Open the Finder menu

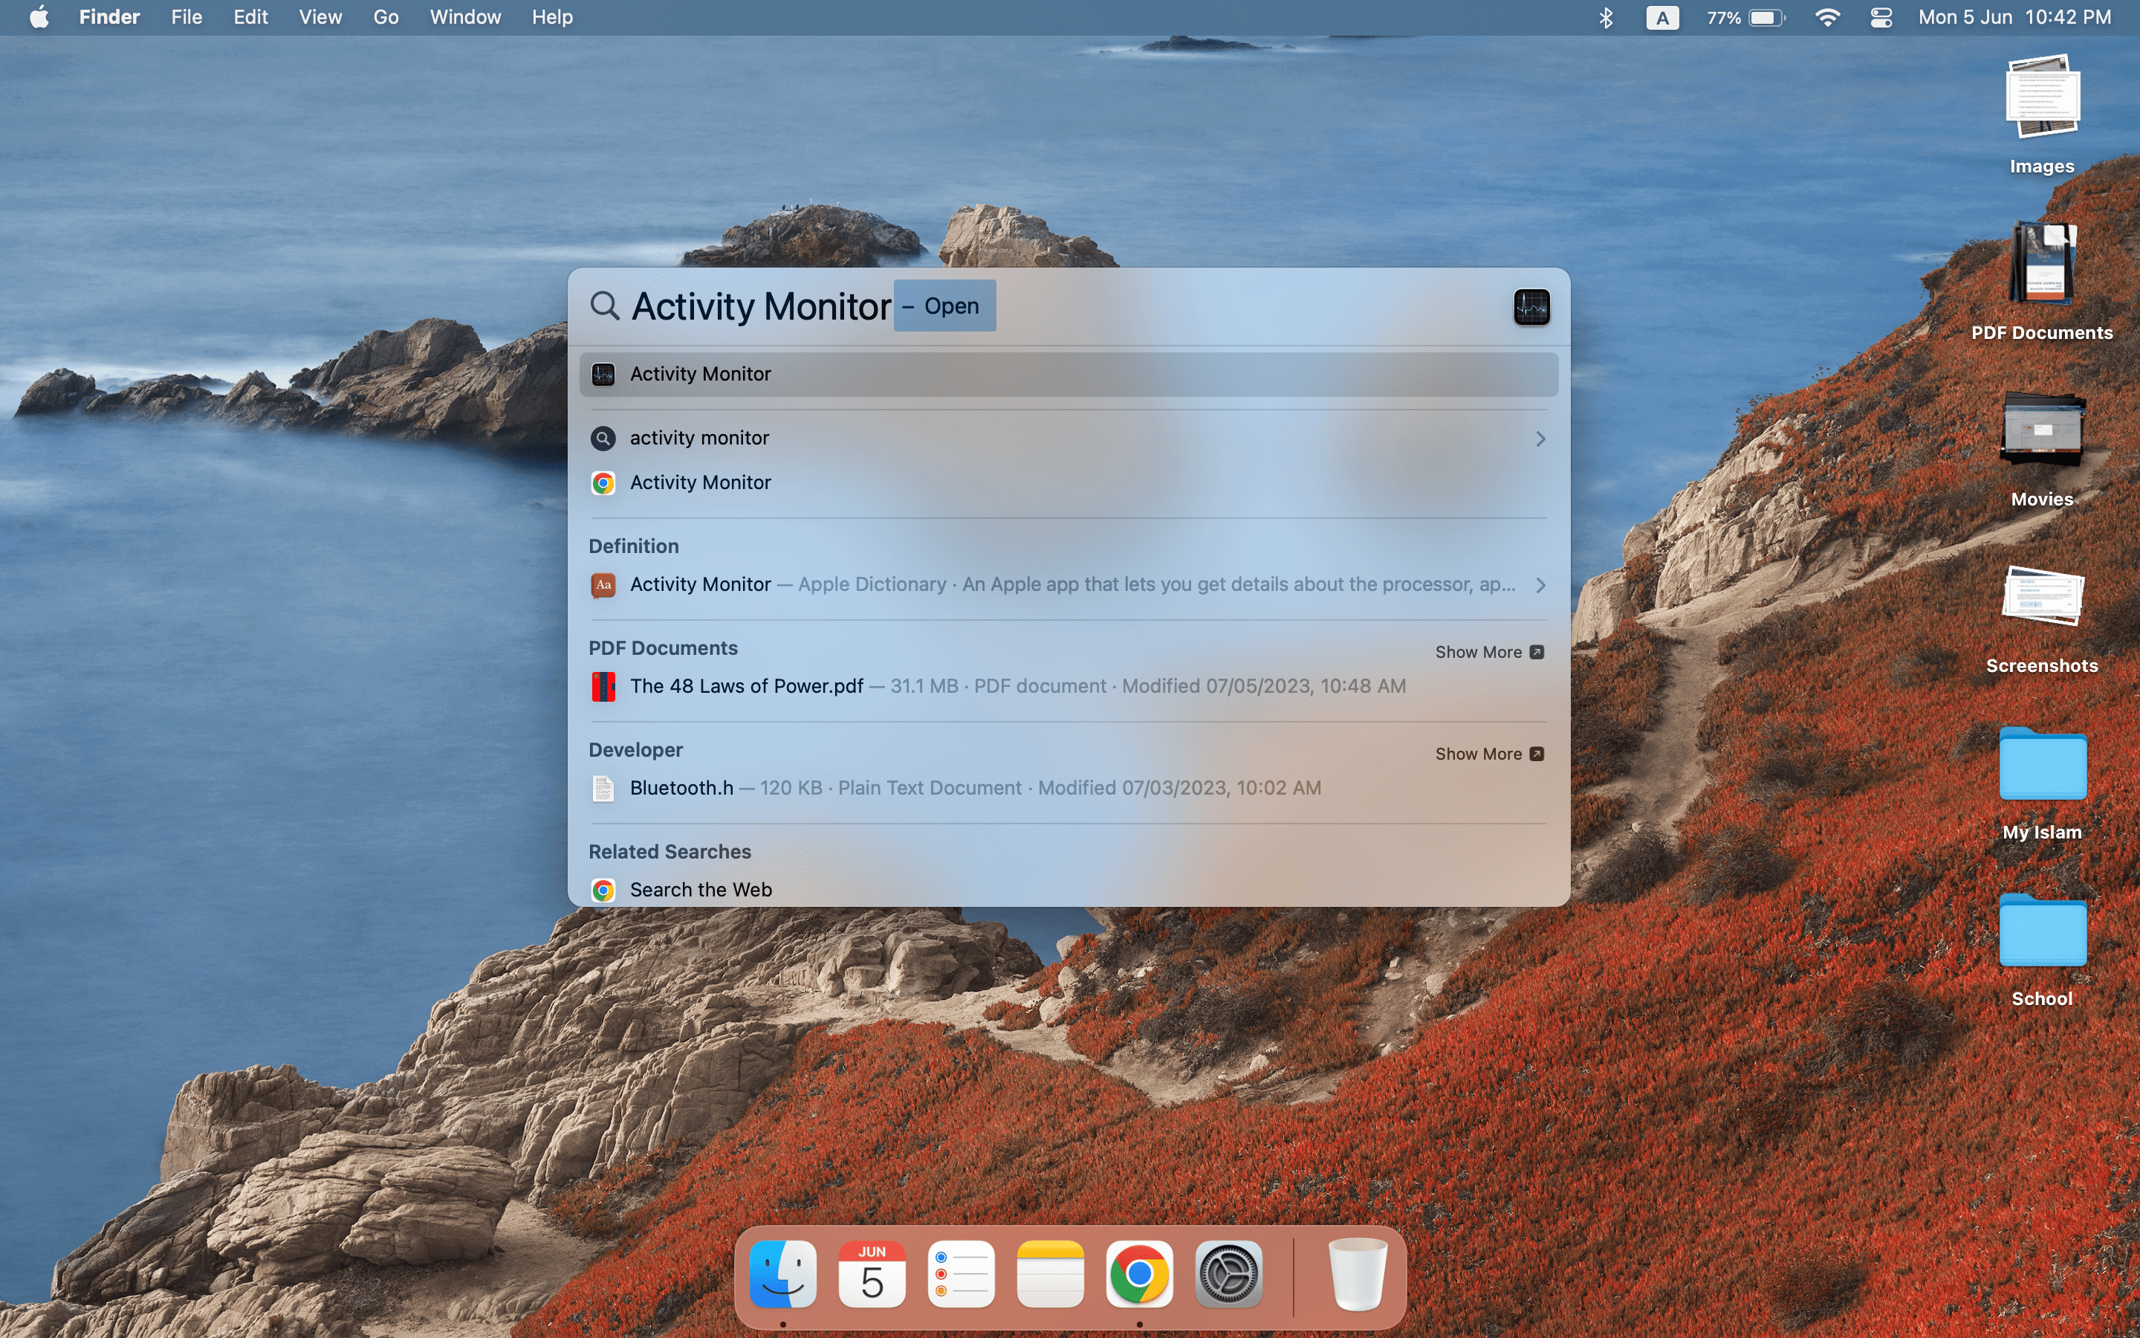click(110, 18)
